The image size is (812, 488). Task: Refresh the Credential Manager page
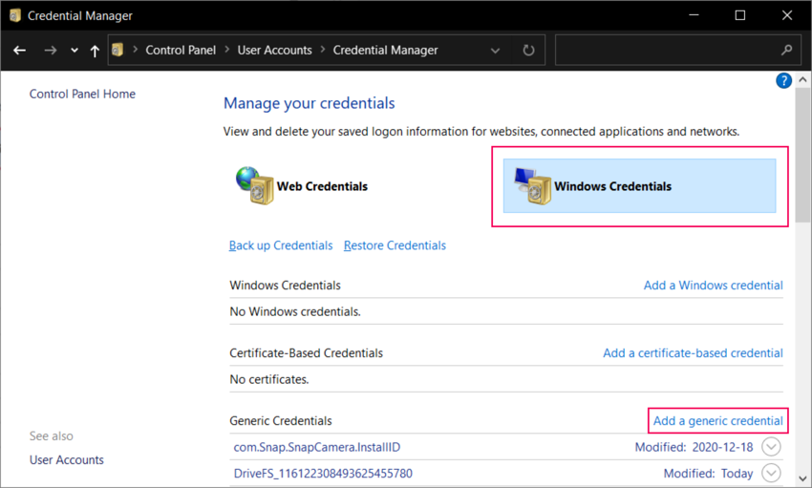528,50
